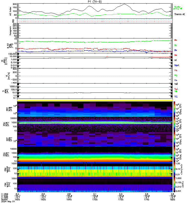Click the green By trace in B panel
192x205 pixels.
[95, 42]
